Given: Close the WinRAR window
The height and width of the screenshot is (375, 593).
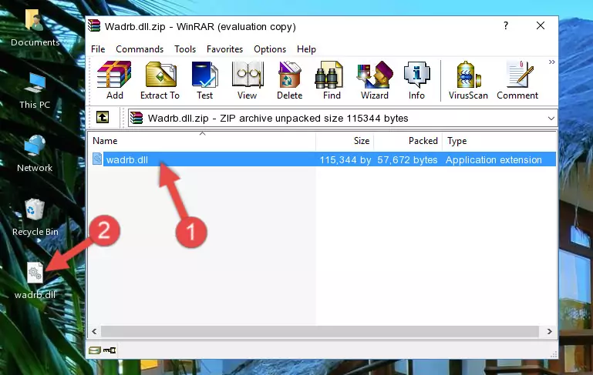Looking at the screenshot, I should 541,25.
